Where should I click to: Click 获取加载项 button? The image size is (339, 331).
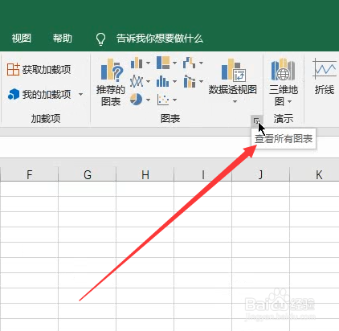coord(39,70)
